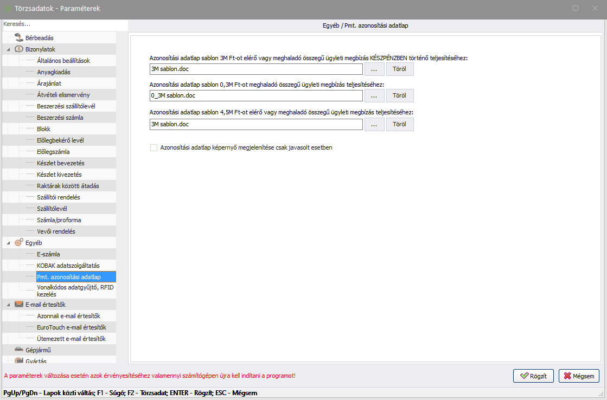
Task: Click the Gyártás category icon
Action: click(18, 360)
